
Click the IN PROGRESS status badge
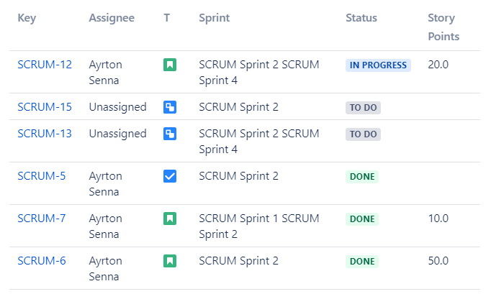pos(378,65)
